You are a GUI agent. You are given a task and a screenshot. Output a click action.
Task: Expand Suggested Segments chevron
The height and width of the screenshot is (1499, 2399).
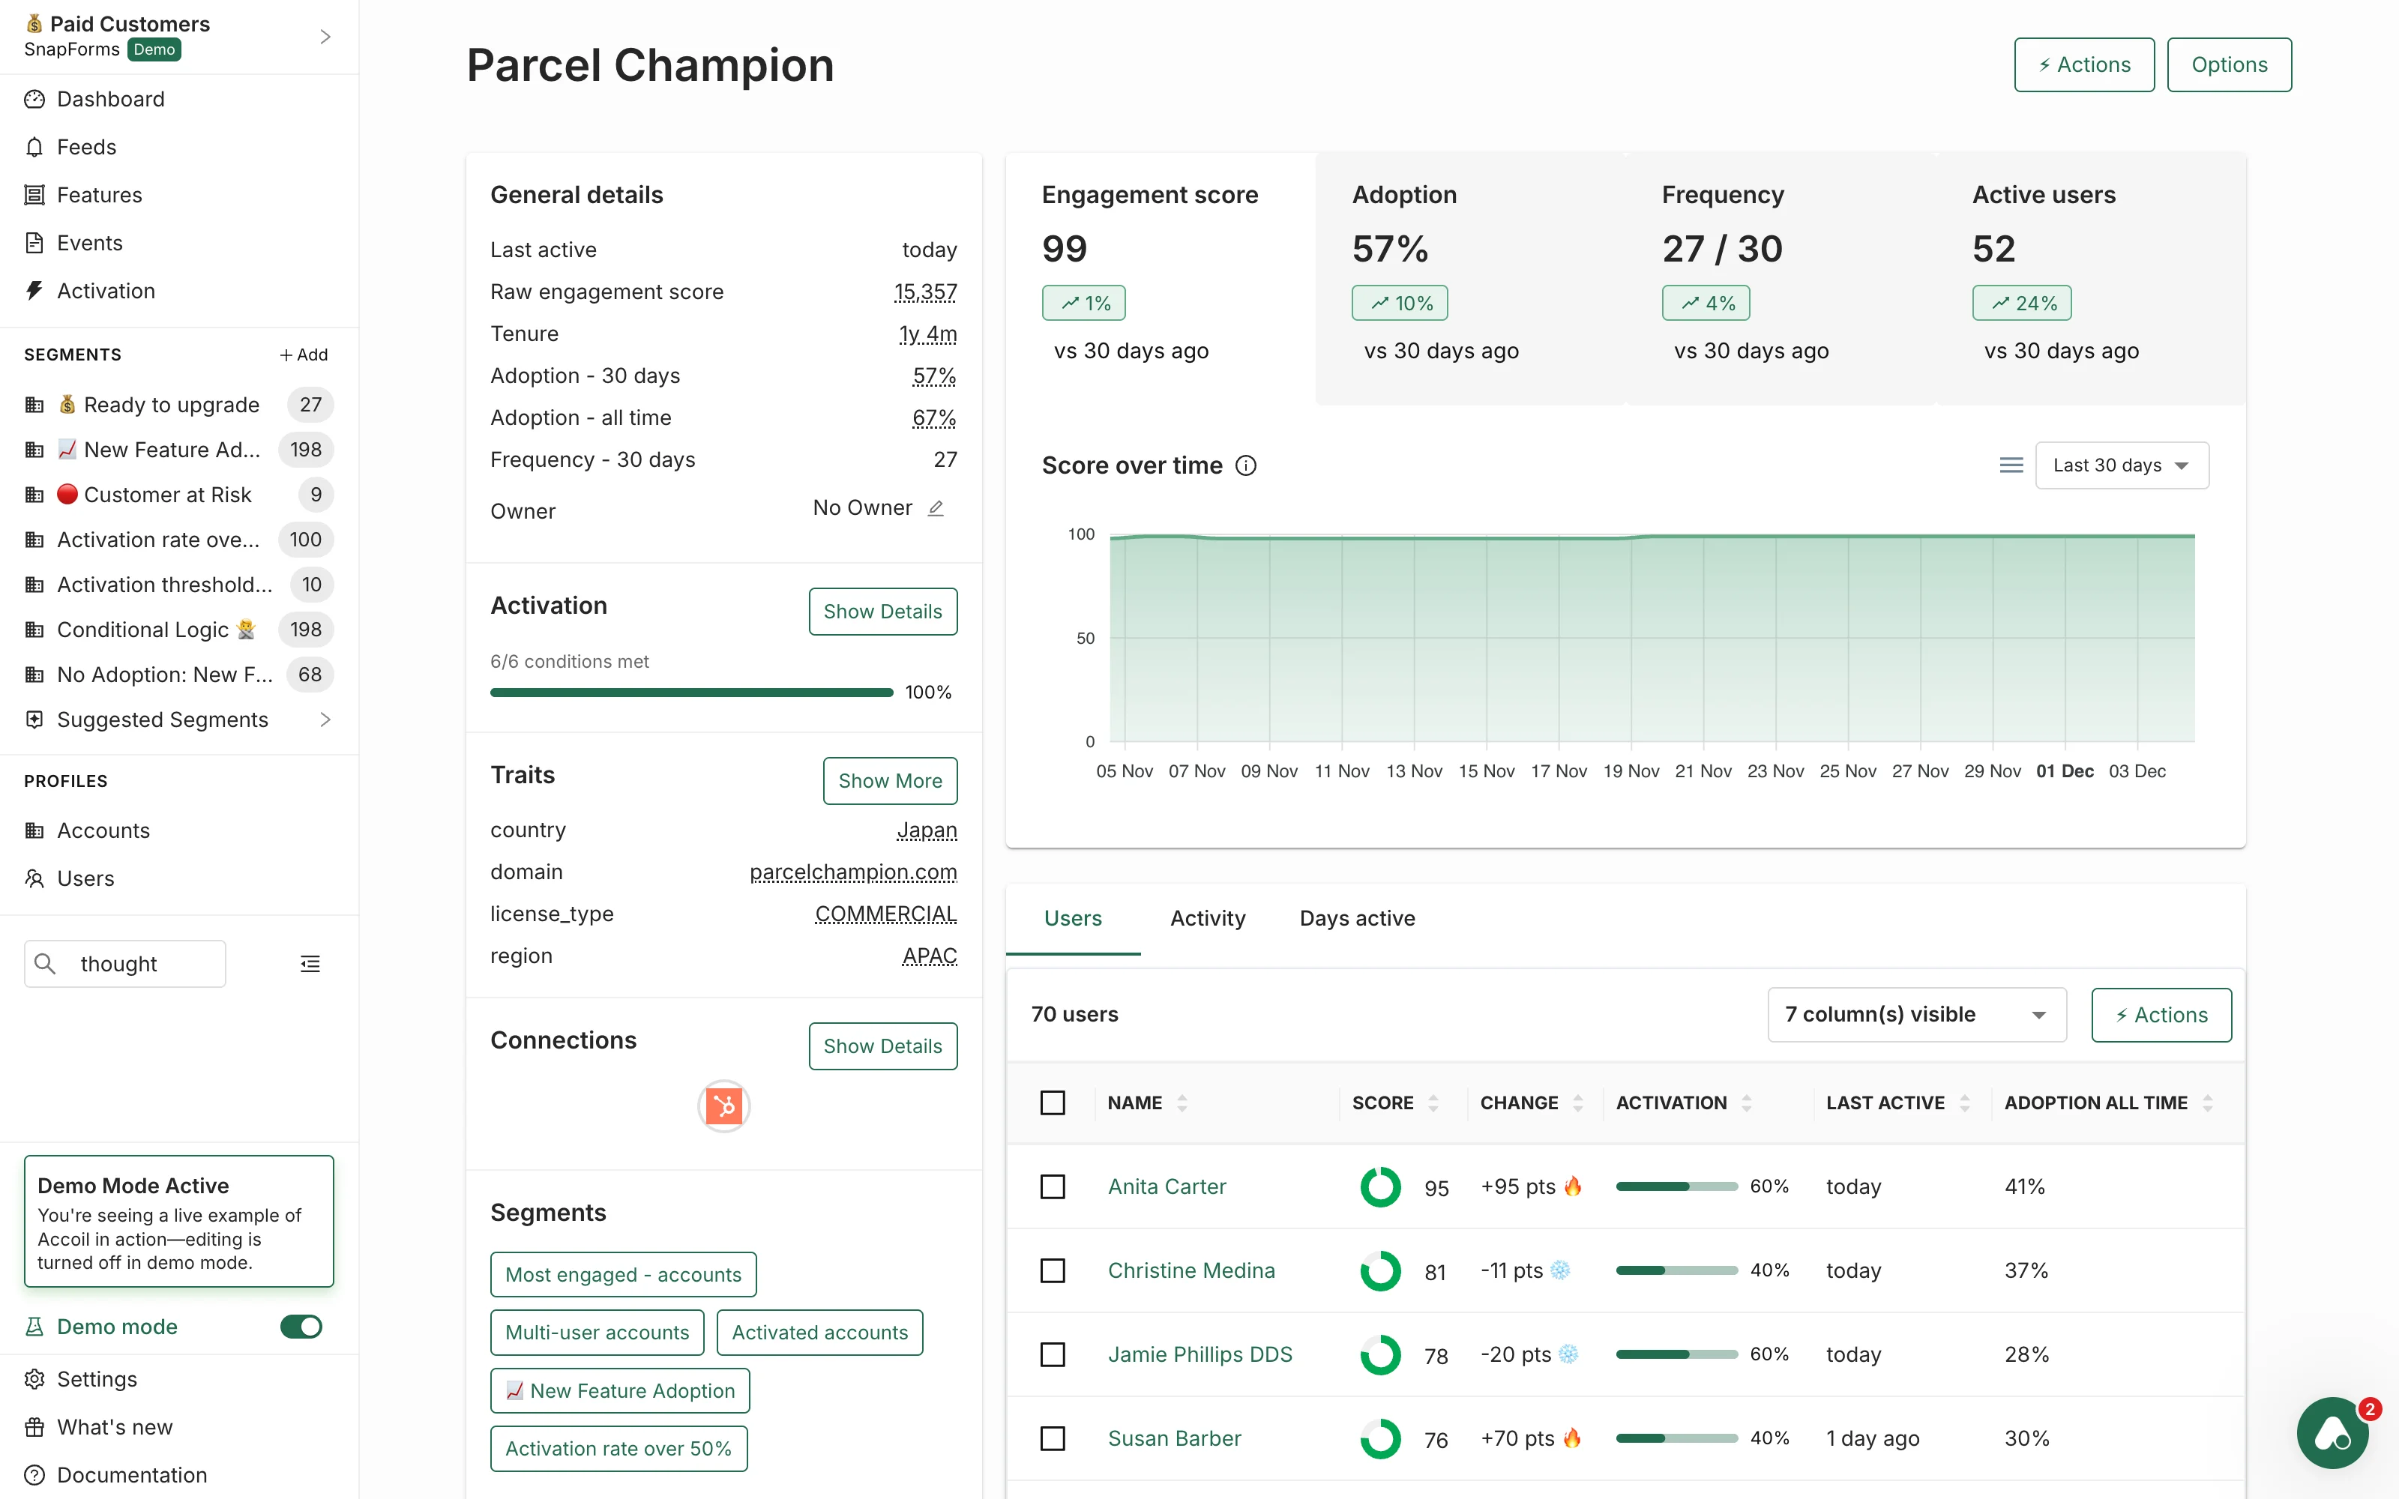pos(325,720)
